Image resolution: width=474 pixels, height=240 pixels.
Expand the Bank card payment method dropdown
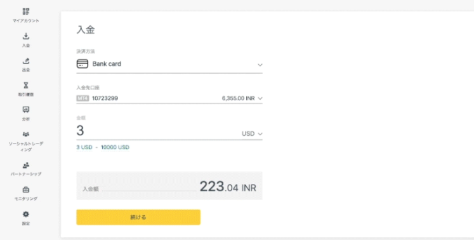pyautogui.click(x=169, y=64)
